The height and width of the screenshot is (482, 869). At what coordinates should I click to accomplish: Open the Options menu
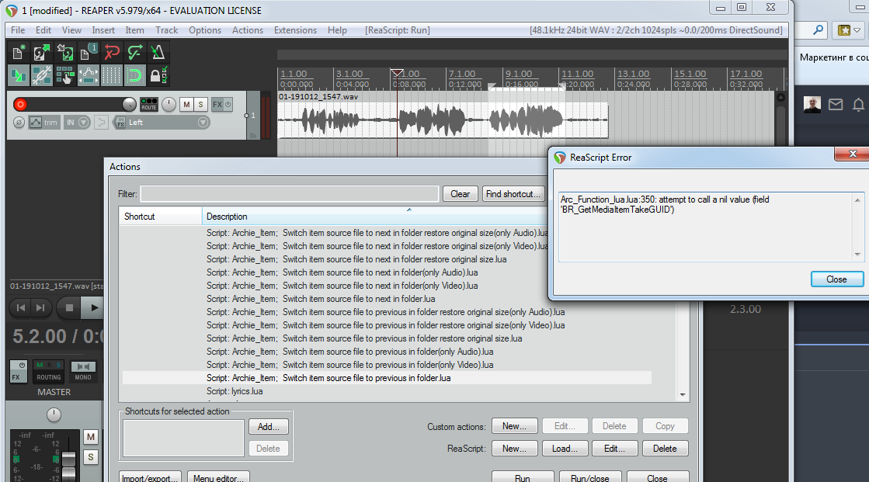coord(205,30)
